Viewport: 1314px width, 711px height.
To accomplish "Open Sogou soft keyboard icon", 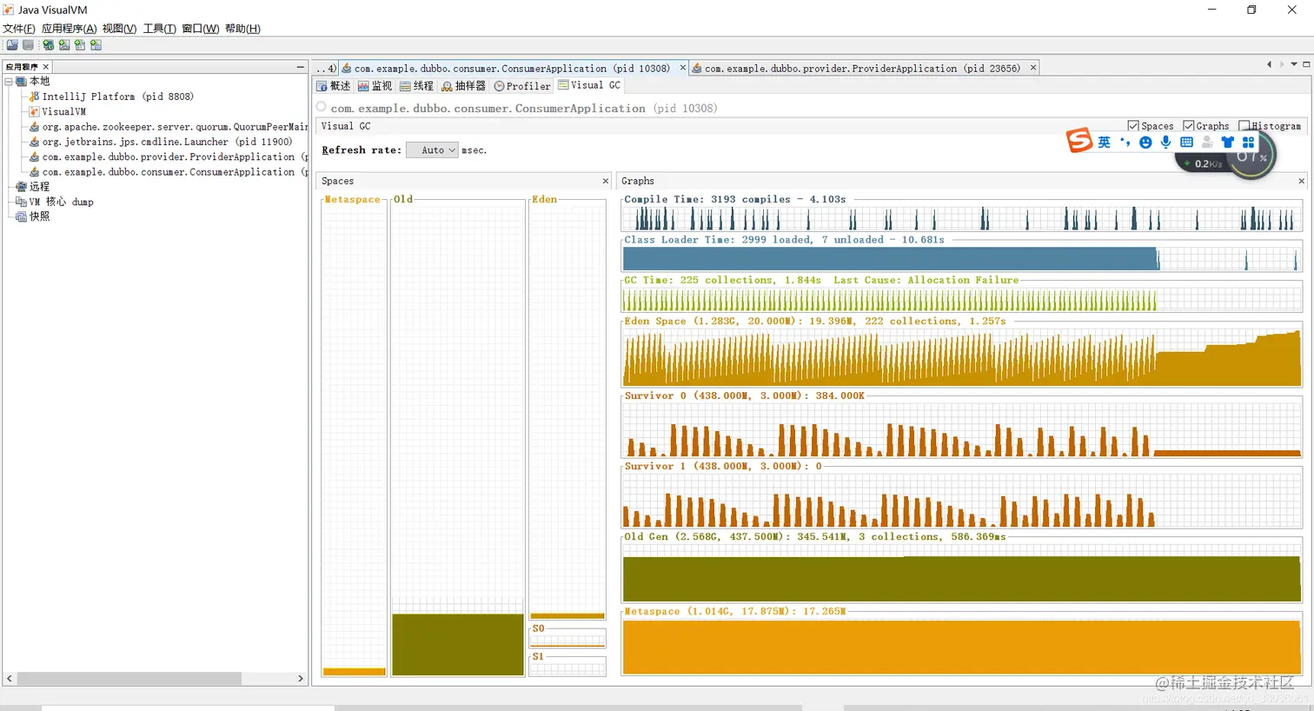I will (x=1186, y=143).
